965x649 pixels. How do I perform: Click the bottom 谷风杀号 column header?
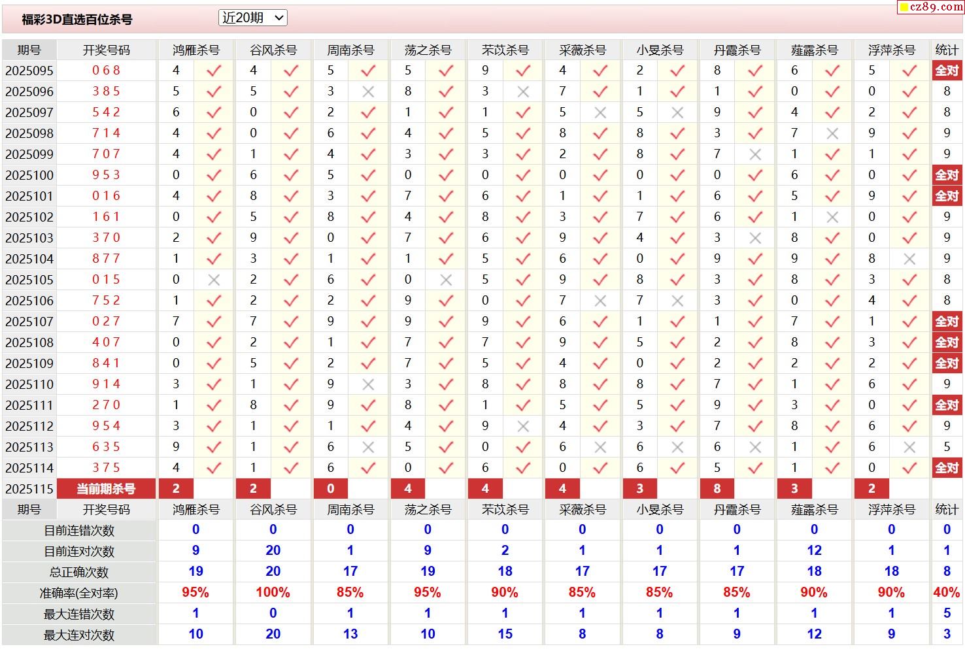tap(273, 510)
